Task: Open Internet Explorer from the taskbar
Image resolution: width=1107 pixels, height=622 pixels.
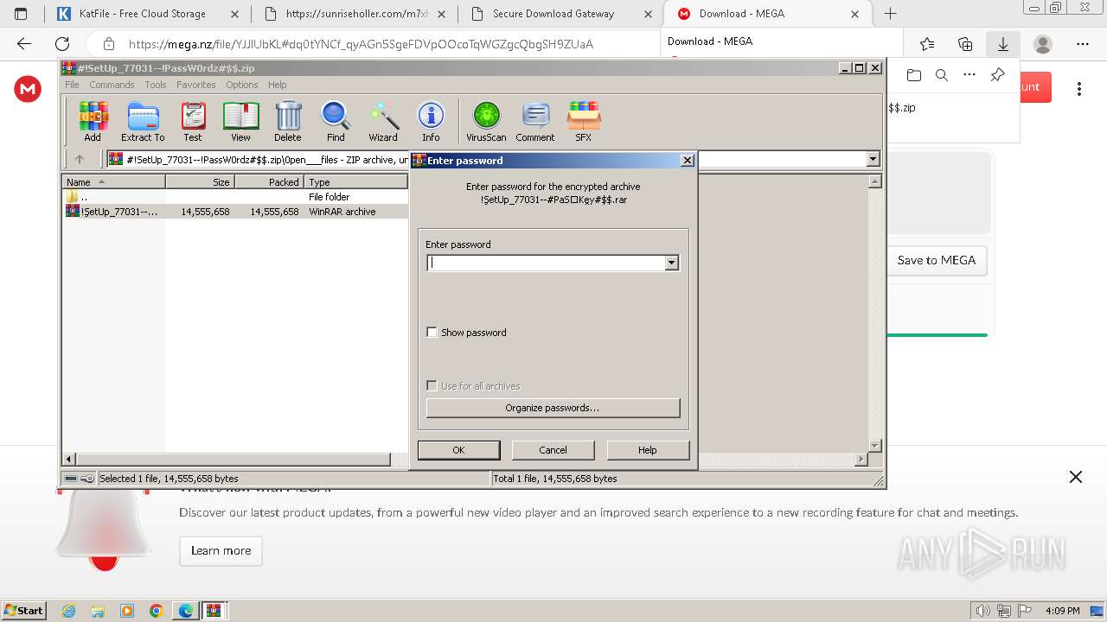Action: click(69, 611)
